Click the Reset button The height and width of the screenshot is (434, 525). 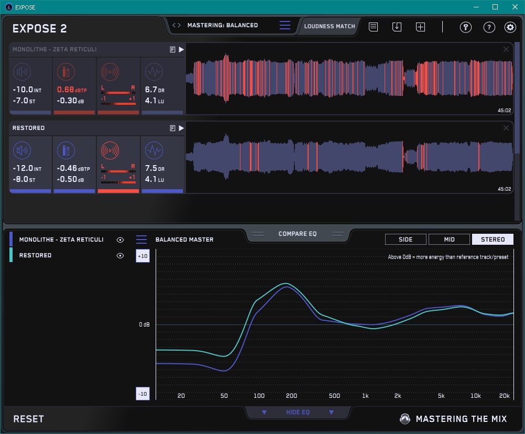(28, 419)
